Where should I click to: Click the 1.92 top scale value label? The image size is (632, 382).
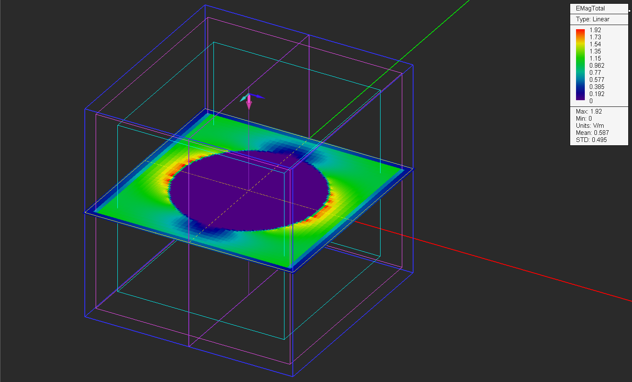coord(595,30)
